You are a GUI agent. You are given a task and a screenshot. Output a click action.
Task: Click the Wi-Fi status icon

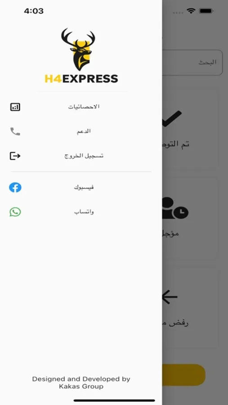click(191, 11)
